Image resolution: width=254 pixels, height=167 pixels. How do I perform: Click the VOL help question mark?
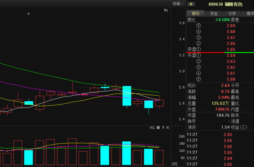pos(163,128)
